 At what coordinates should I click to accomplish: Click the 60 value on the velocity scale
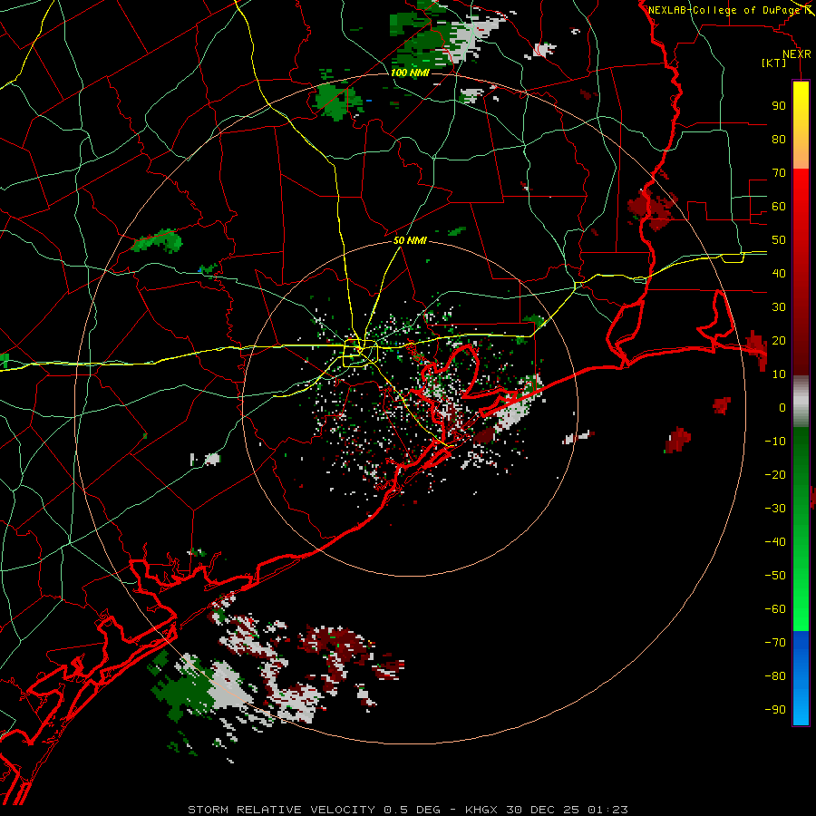[x=779, y=206]
